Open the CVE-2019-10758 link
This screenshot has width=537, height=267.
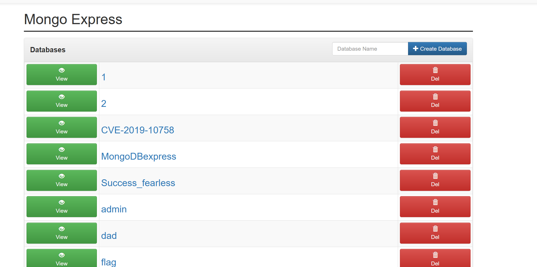pos(138,130)
